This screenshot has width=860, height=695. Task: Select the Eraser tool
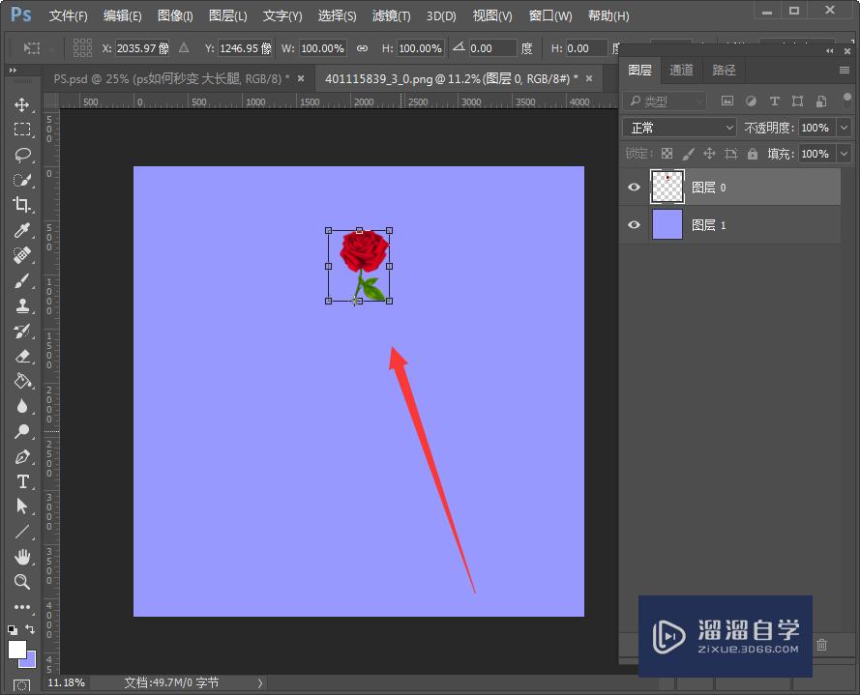coord(22,357)
